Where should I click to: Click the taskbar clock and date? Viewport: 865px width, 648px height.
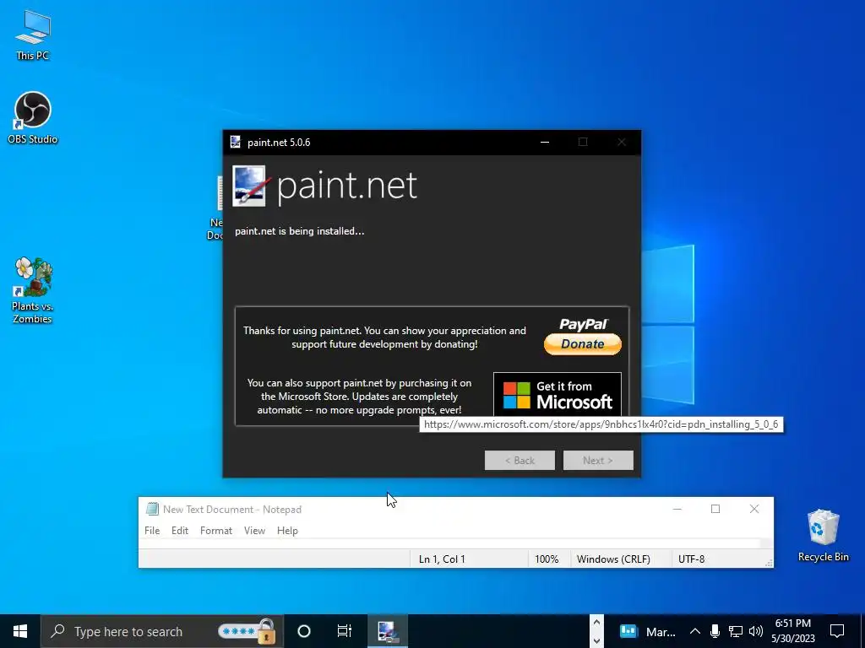tap(792, 631)
